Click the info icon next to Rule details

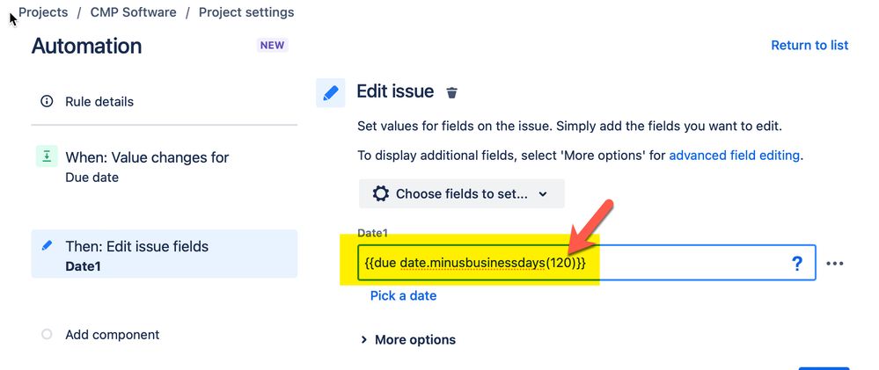pyautogui.click(x=48, y=101)
